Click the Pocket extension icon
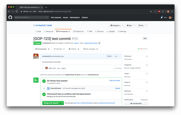181x115 pixels. click(x=163, y=11)
